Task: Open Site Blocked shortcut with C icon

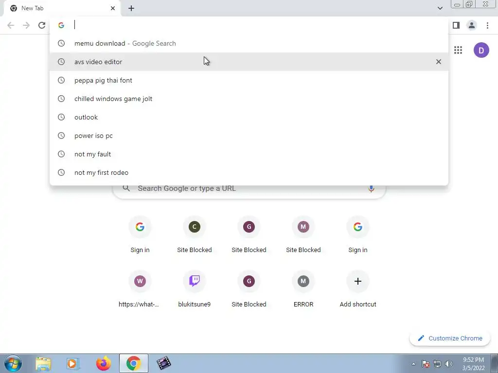Action: (195, 235)
